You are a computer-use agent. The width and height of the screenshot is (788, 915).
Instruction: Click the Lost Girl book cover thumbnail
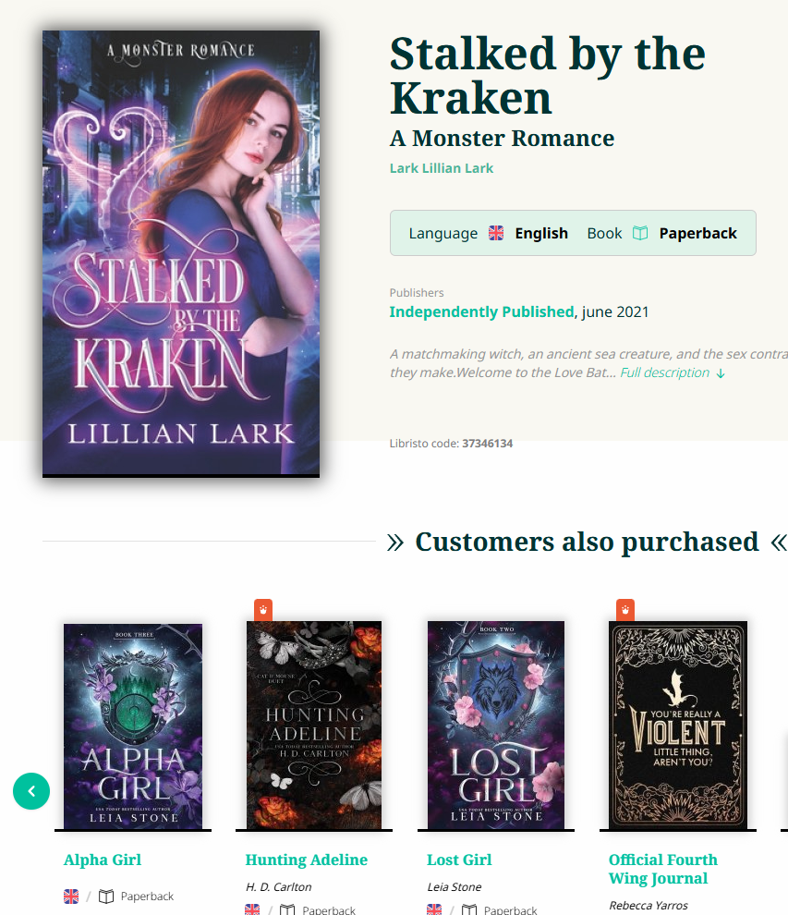tap(496, 726)
